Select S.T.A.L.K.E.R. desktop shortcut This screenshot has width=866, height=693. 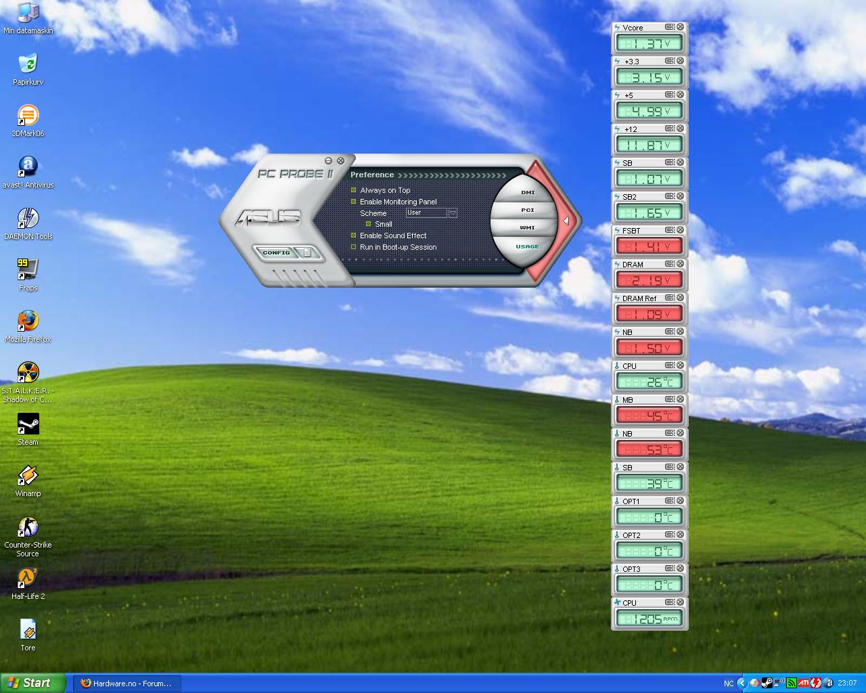tap(28, 382)
